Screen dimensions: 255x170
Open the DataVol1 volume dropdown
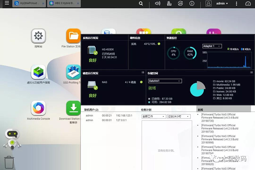(x=165, y=81)
